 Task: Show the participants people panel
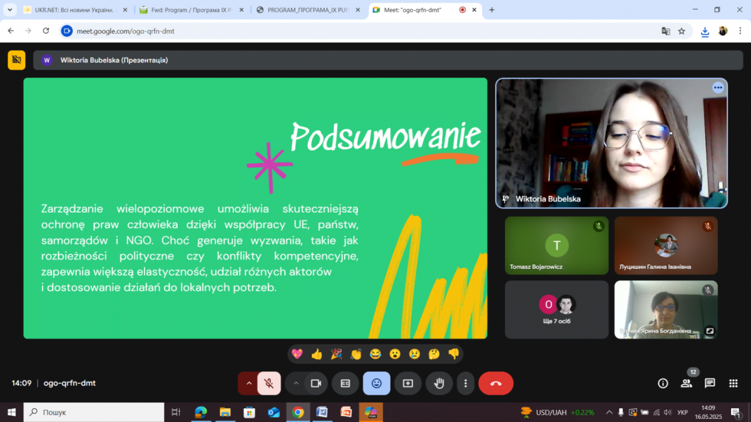tap(687, 383)
